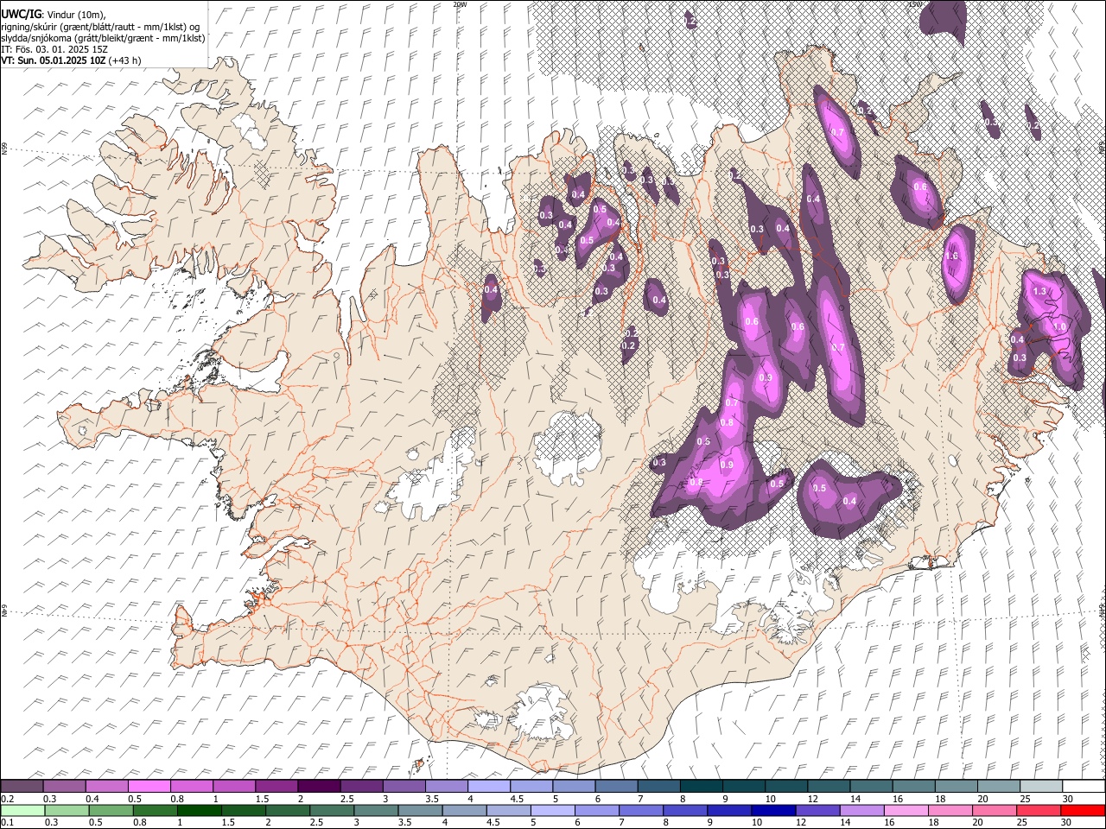
Task: Click the '15W' longitude label
Action: (916, 4)
